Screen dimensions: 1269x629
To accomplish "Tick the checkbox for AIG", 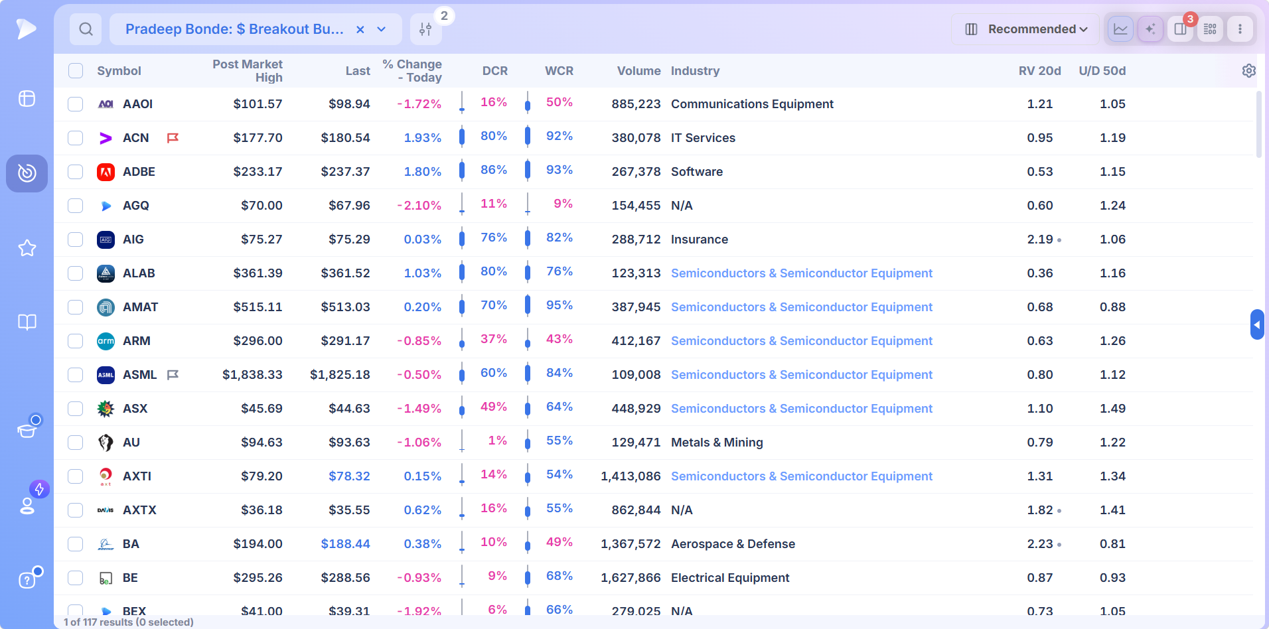I will click(x=76, y=240).
